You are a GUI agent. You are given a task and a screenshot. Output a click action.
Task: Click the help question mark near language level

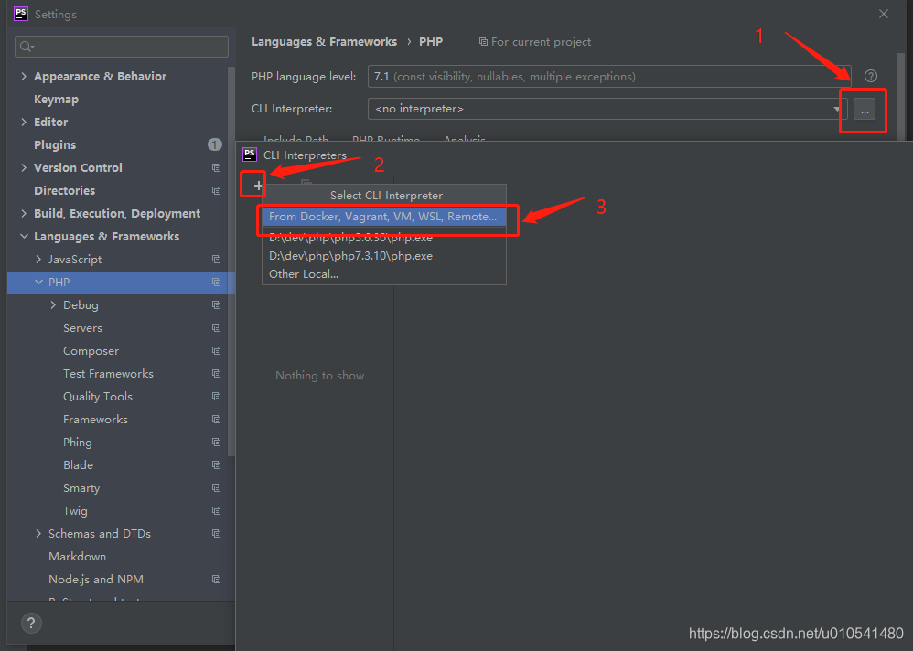(871, 76)
